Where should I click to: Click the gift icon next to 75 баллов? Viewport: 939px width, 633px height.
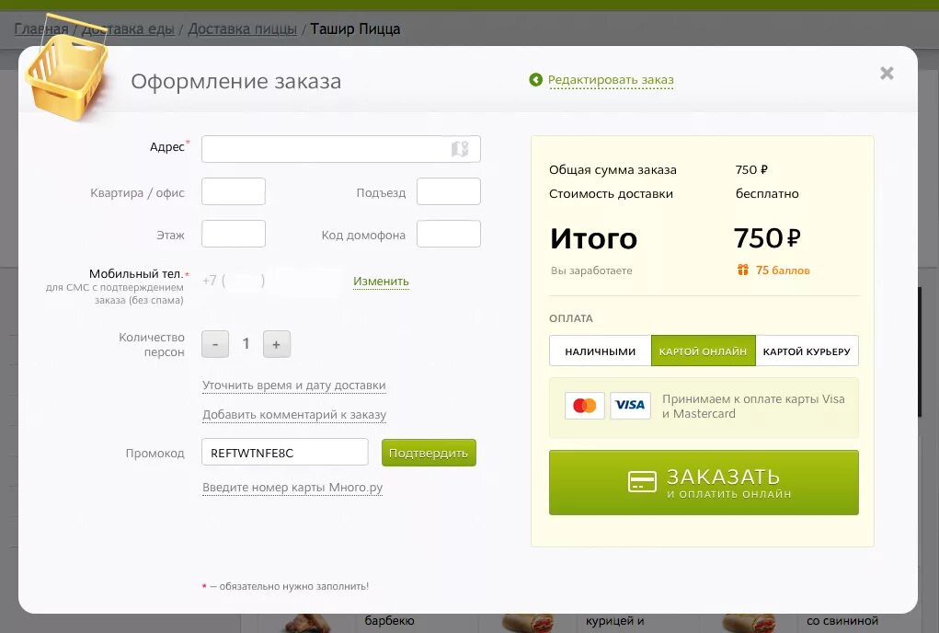click(742, 270)
